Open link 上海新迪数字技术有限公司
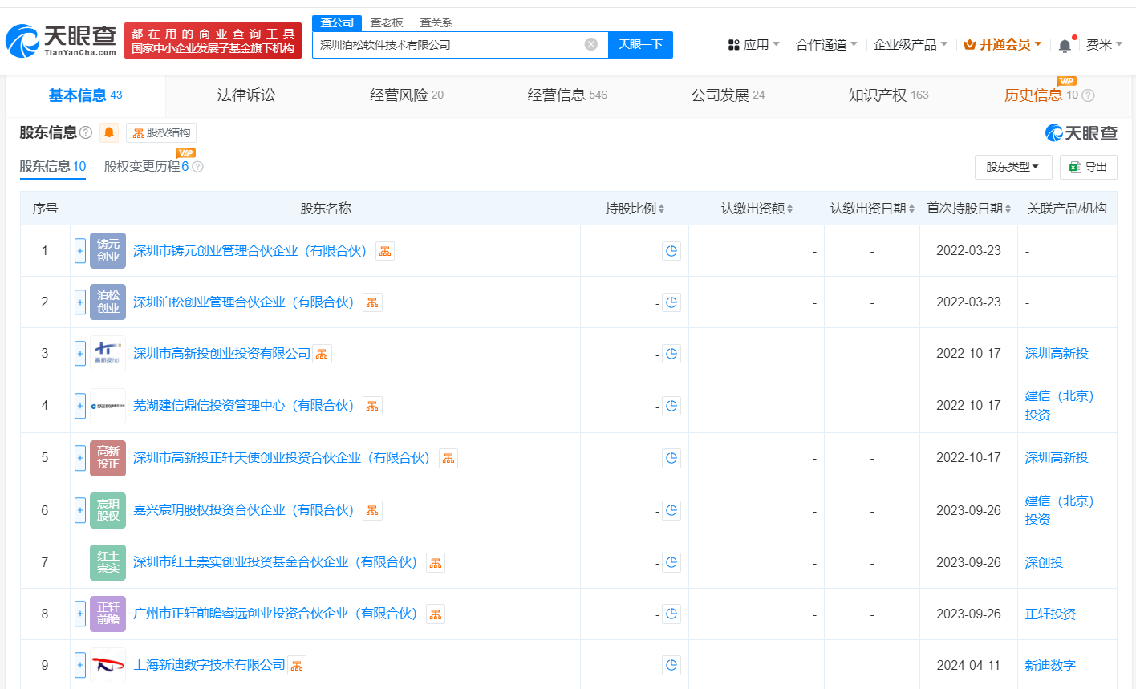 209,665
